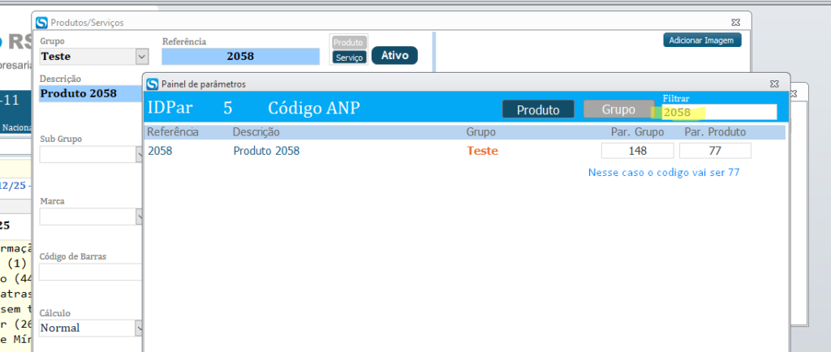The image size is (831, 352).
Task: Click the orange Teste group text
Action: (x=482, y=151)
